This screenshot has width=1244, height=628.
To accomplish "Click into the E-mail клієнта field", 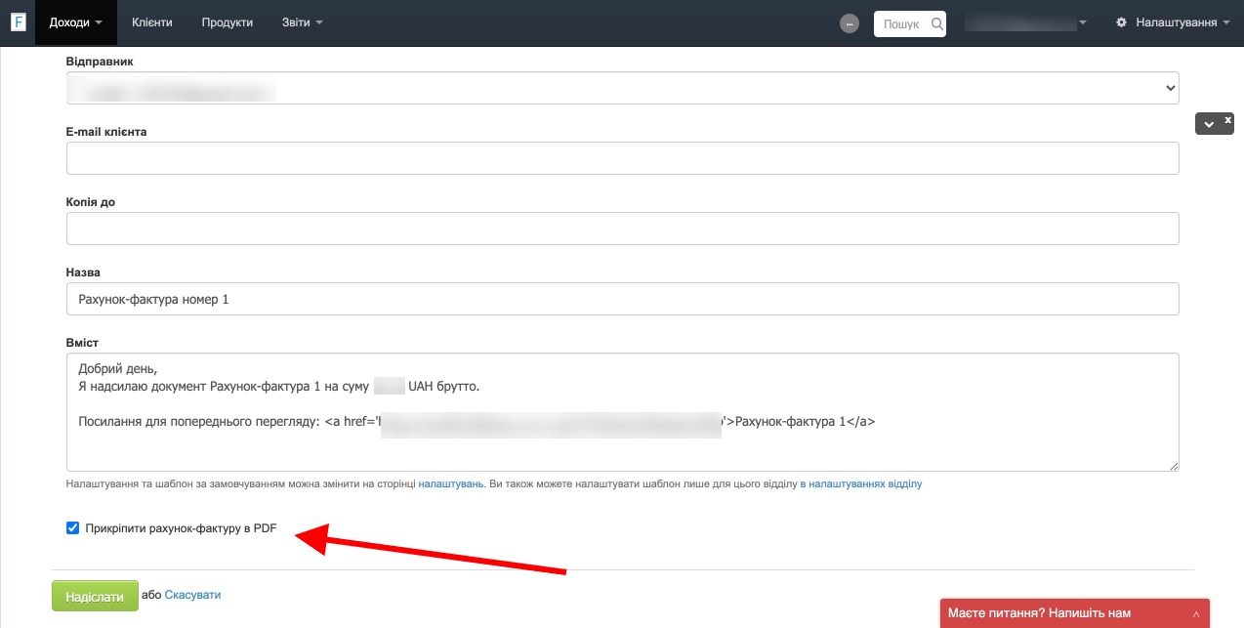I will coord(623,158).
